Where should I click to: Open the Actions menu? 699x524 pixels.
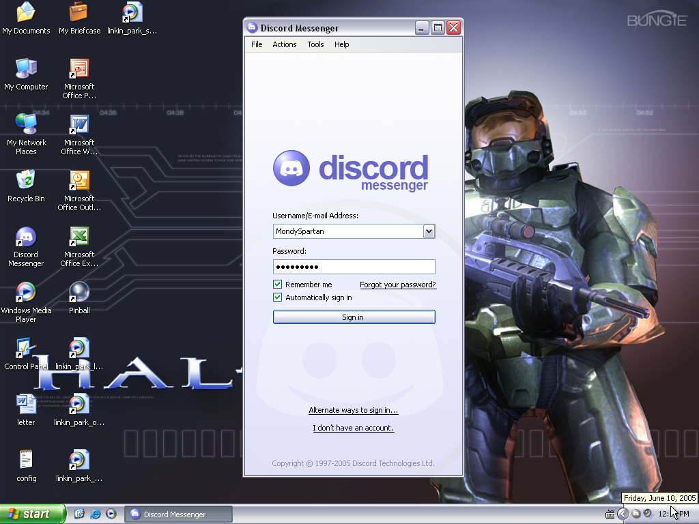285,44
